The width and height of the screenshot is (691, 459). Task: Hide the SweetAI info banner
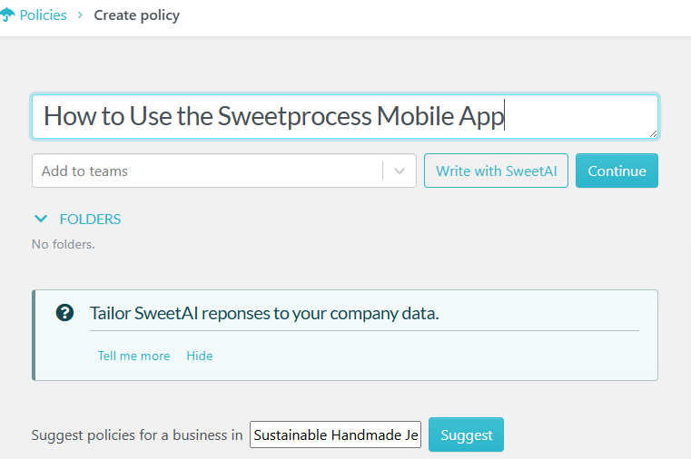200,356
